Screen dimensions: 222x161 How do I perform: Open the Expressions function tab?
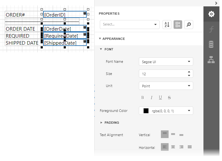tap(211, 30)
